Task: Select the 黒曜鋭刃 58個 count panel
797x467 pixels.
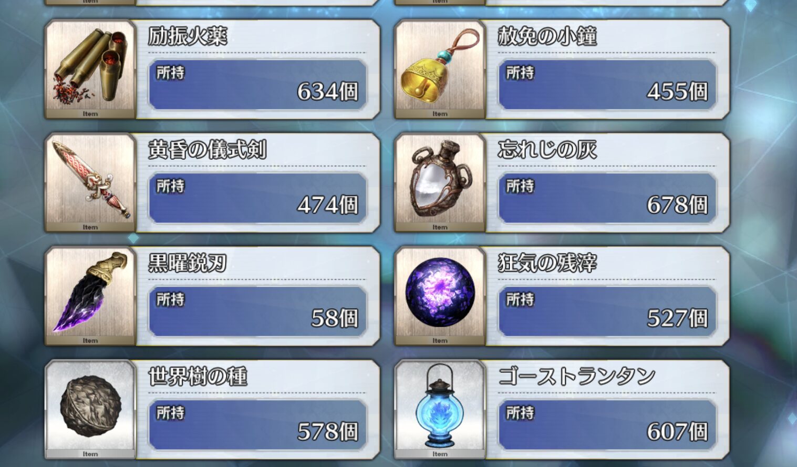Action: tap(257, 311)
